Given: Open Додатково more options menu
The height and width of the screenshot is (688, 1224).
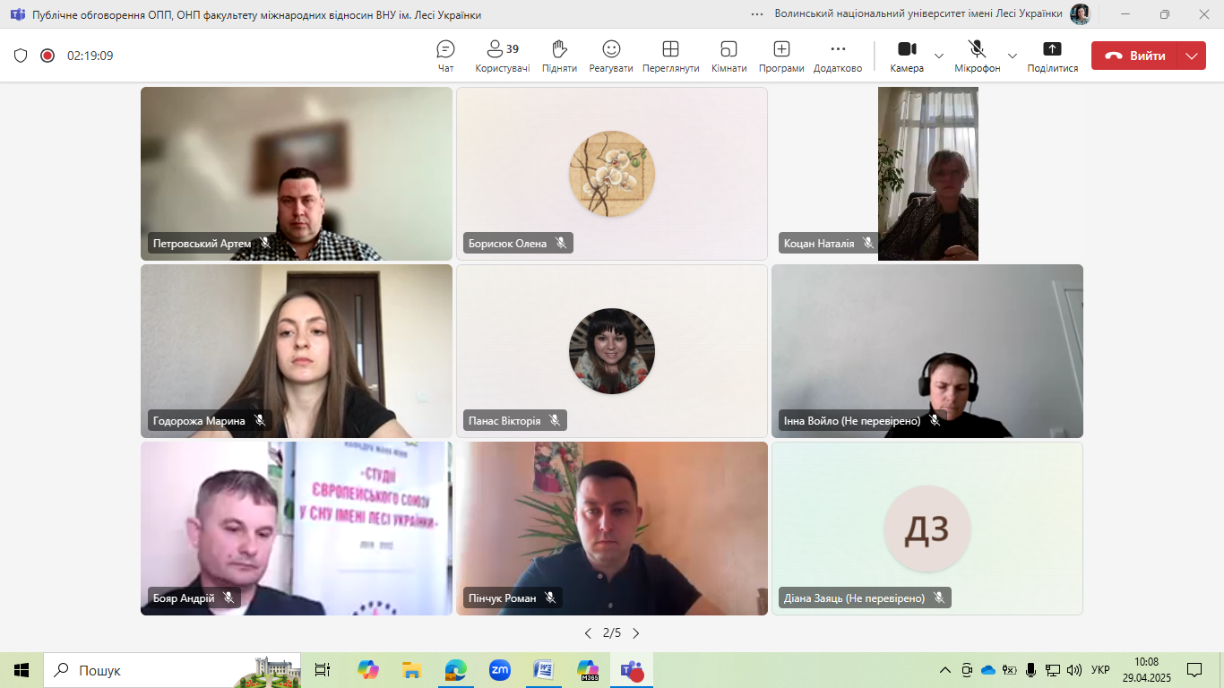Looking at the screenshot, I should pos(836,56).
